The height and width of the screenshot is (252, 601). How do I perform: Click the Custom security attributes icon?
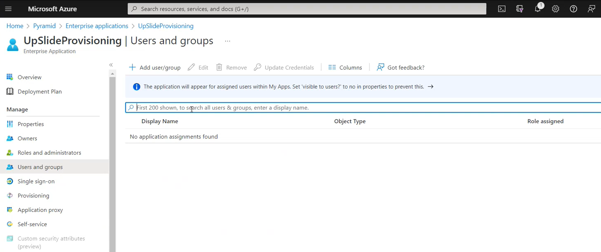[x=10, y=238]
